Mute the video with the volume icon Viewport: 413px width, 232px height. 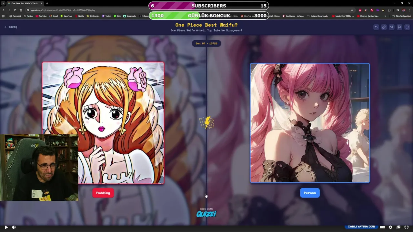(x=14, y=227)
